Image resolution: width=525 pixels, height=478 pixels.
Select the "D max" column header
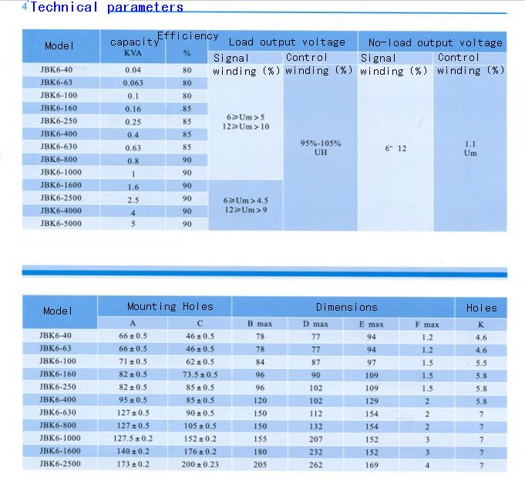[316, 324]
